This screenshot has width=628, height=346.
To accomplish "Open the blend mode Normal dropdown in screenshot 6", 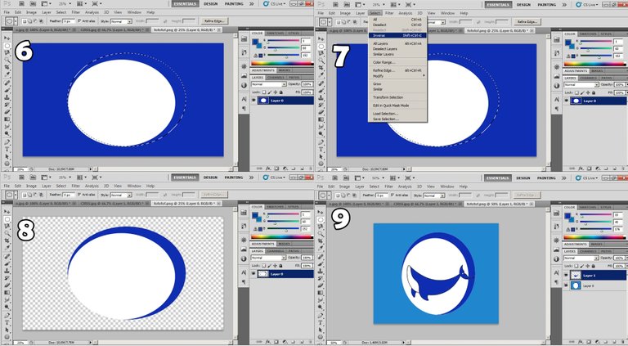I will [268, 84].
